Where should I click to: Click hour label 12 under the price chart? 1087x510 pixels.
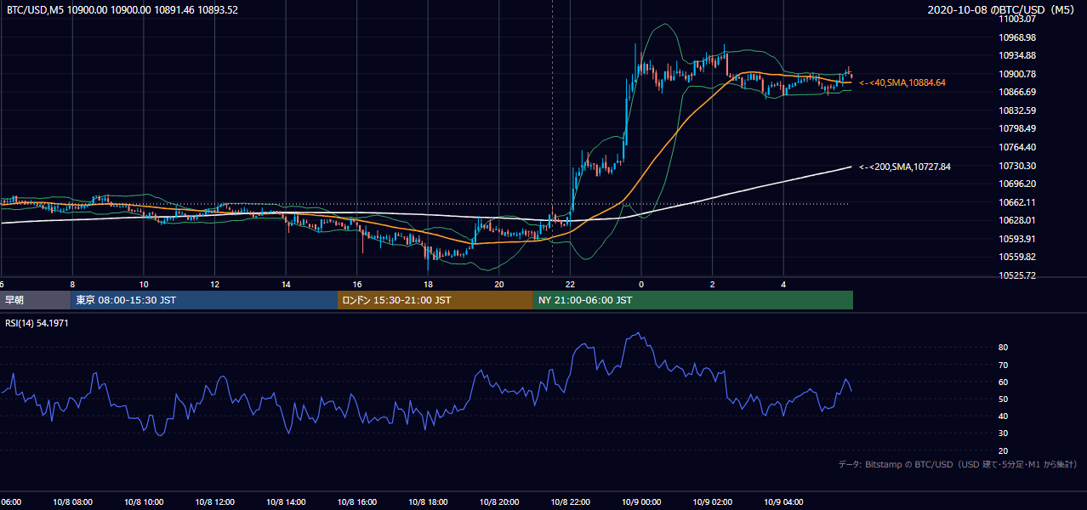(x=215, y=284)
